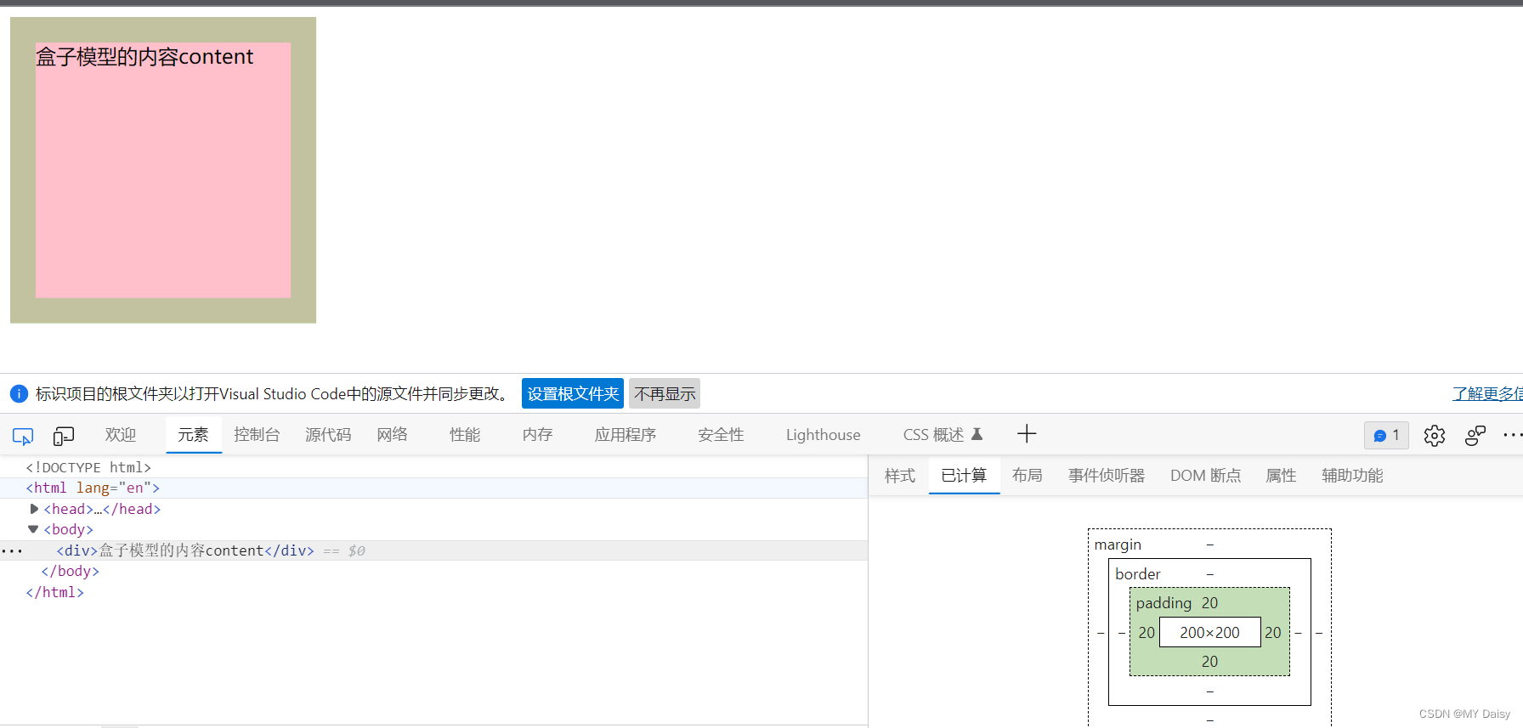Click the 设置根文件夹 button
Screen dimensions: 1523x728
(x=573, y=394)
